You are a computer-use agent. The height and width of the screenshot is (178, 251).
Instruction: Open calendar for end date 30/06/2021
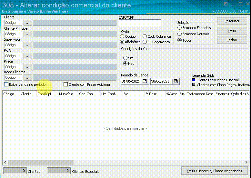176,81
